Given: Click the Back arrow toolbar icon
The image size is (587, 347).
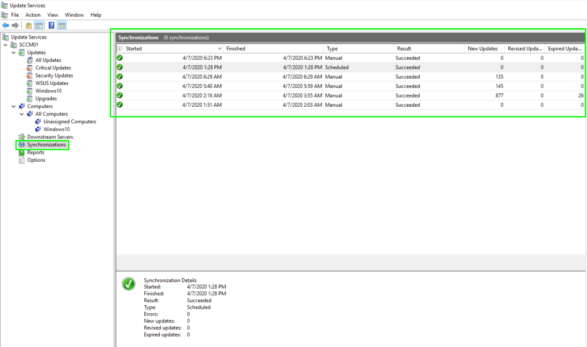Looking at the screenshot, I should pos(6,25).
